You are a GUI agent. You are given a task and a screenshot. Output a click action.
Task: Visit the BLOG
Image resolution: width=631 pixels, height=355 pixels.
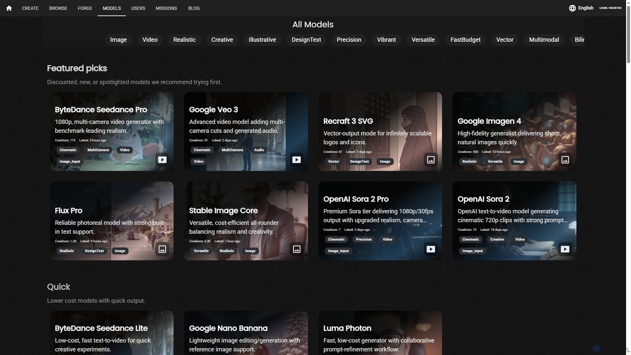[194, 8]
